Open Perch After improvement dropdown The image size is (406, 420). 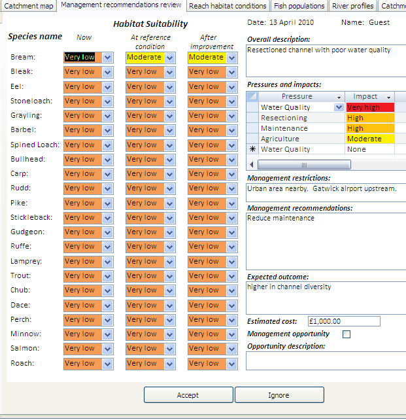pyautogui.click(x=232, y=320)
